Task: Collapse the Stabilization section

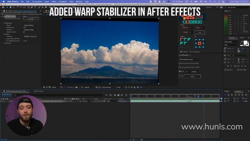Action: [4, 23]
